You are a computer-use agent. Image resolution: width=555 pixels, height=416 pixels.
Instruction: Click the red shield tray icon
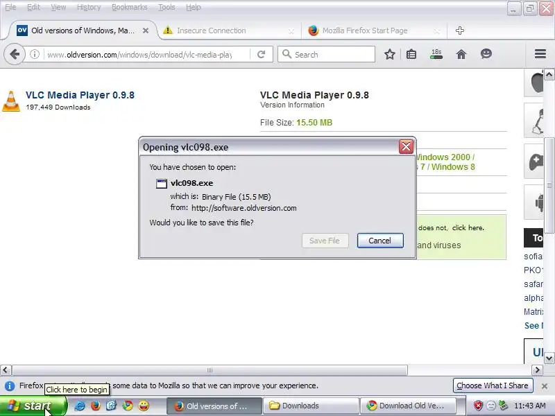point(478,406)
